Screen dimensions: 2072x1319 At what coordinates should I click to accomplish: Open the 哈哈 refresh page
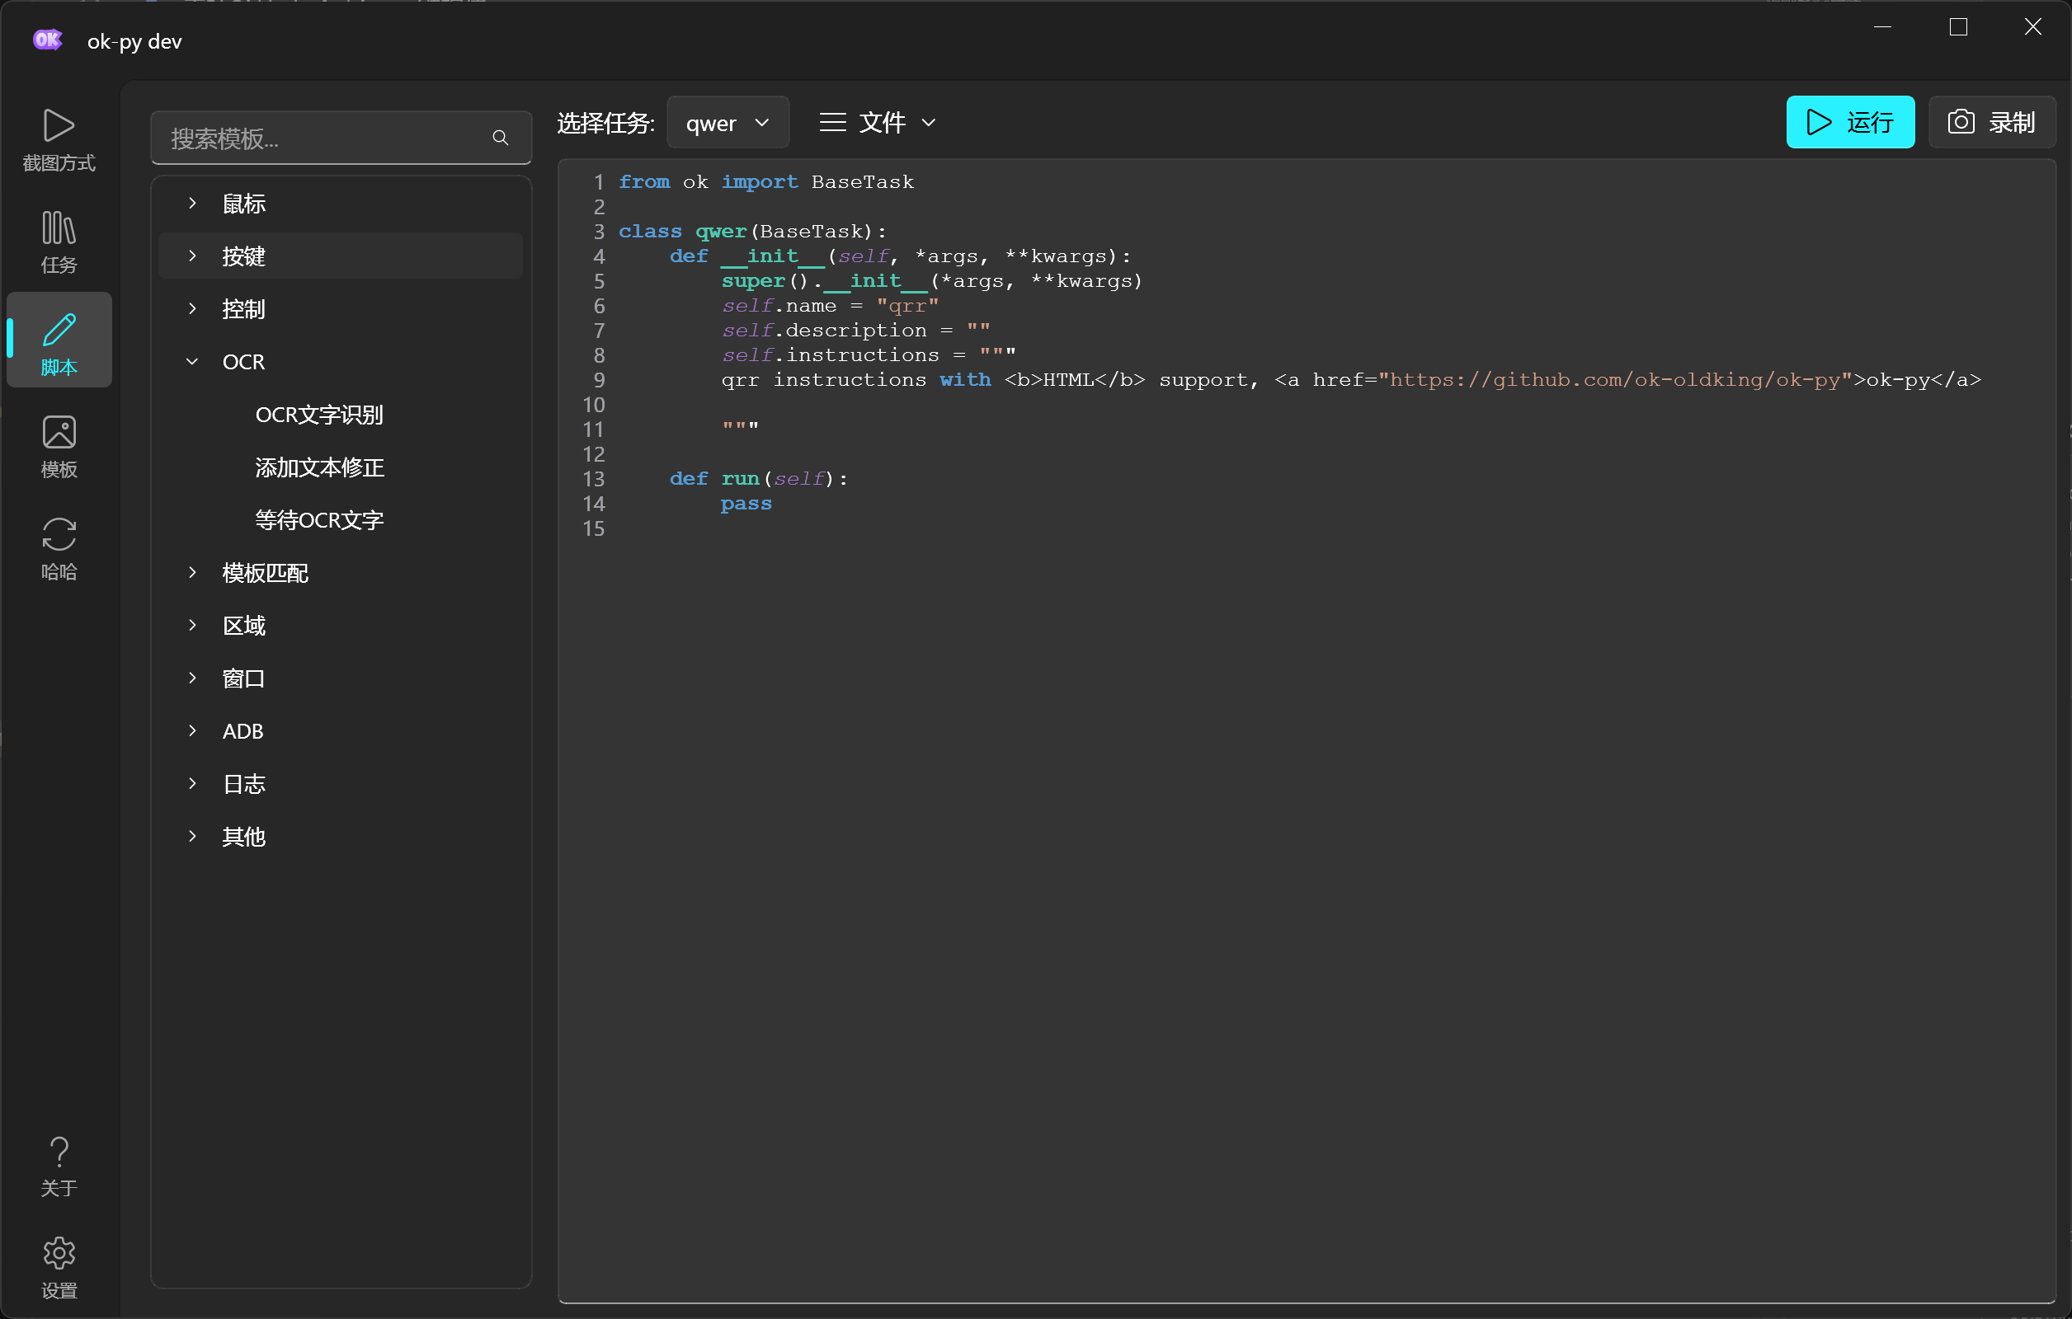click(59, 548)
